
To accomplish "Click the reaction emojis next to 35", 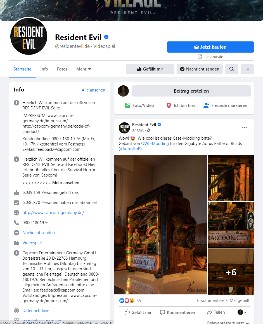I will [127, 300].
